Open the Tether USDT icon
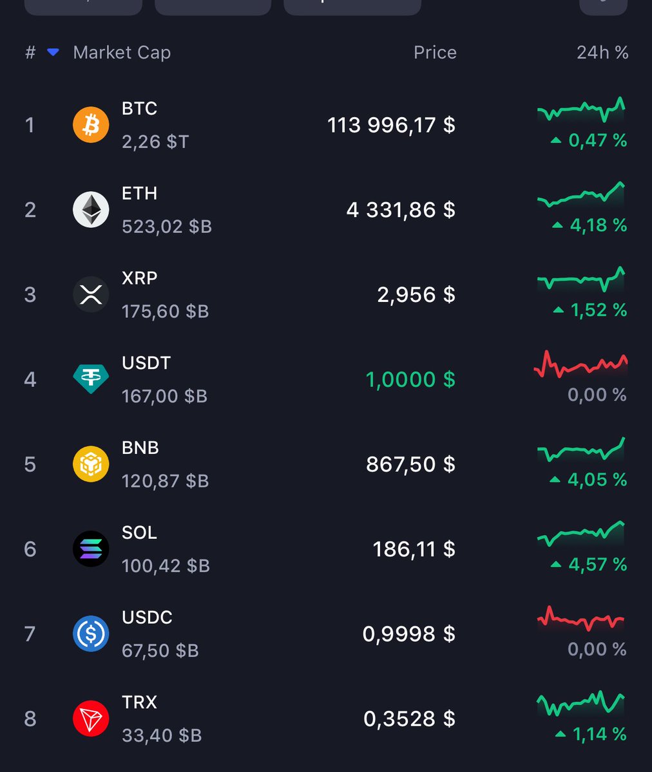 pos(91,379)
